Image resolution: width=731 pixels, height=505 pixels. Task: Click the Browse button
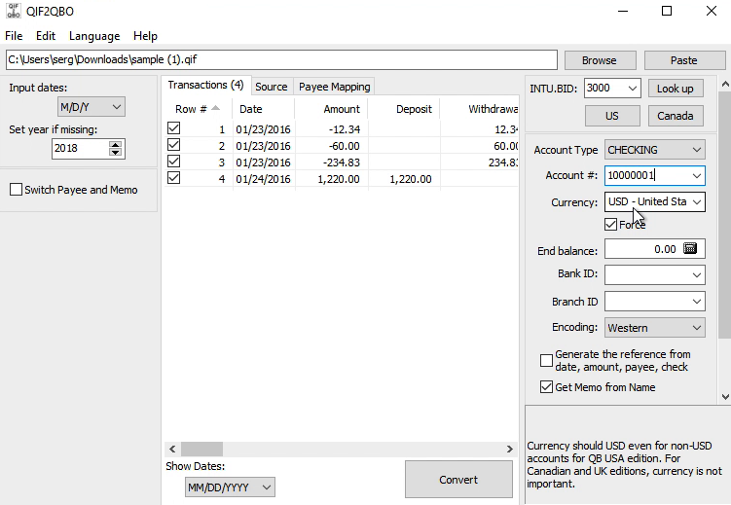pyautogui.click(x=600, y=60)
